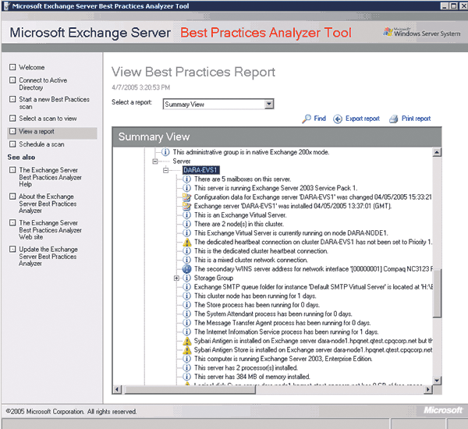
Task: Click globe icon for secondary WINS server
Action: (187, 269)
